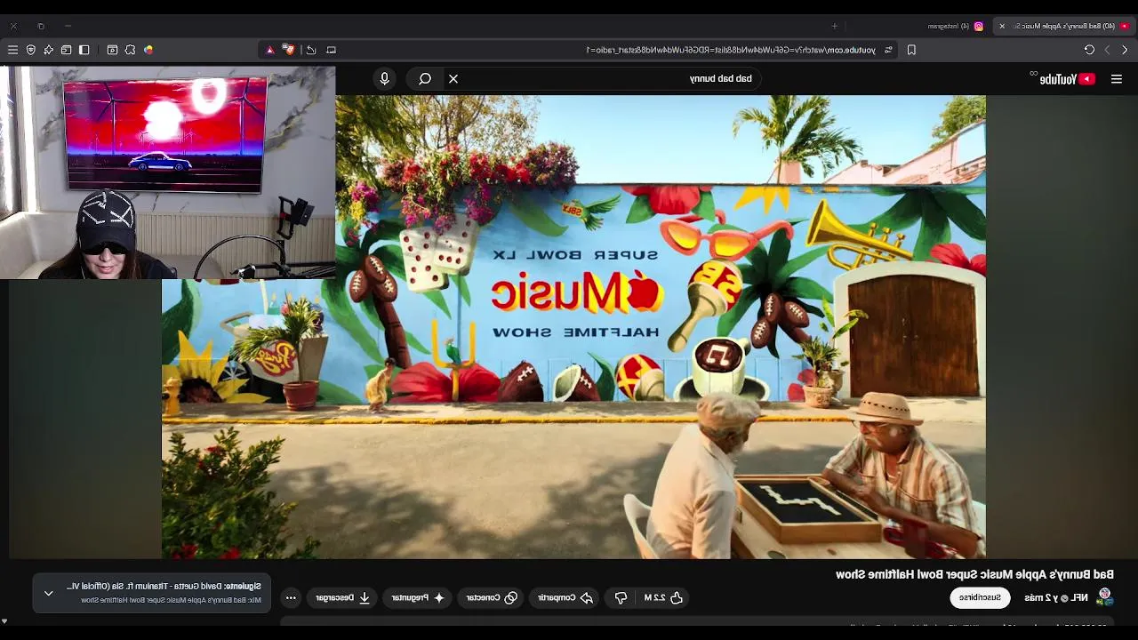1138x640 pixels.
Task: Subscribe with the Suscribirse button
Action: click(980, 597)
